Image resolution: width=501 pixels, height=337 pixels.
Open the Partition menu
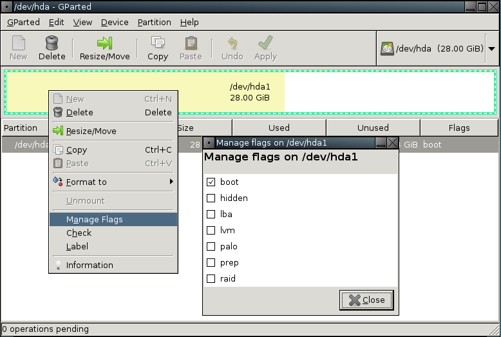pyautogui.click(x=155, y=23)
